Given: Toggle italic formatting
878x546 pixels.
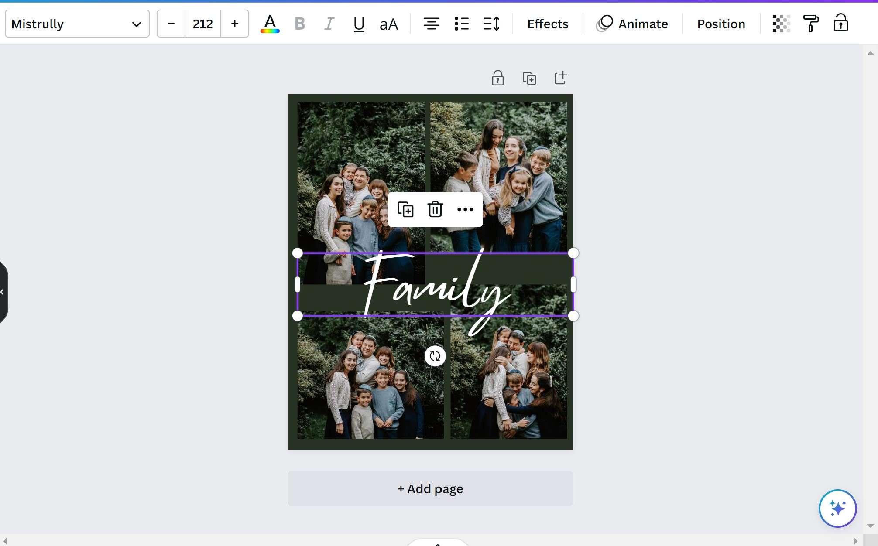Looking at the screenshot, I should pyautogui.click(x=329, y=24).
